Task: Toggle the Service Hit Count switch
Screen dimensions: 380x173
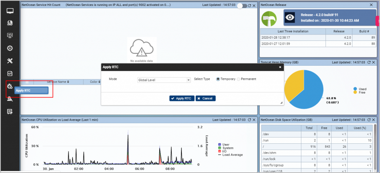Action: [x=242, y=6]
